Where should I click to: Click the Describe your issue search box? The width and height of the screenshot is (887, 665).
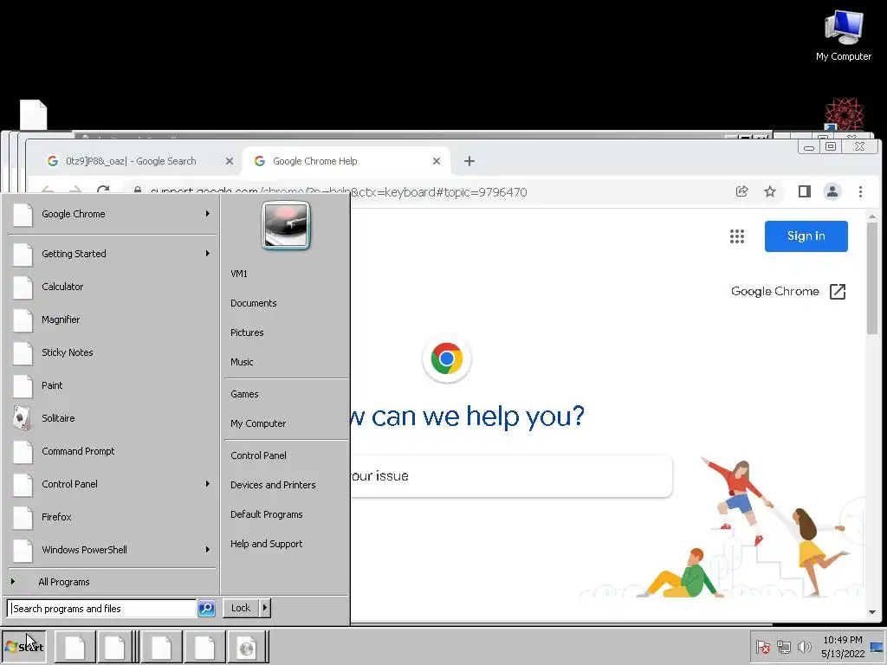click(511, 476)
